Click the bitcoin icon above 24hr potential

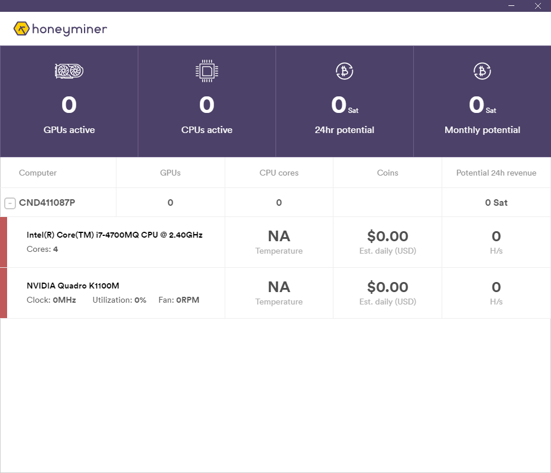click(344, 71)
